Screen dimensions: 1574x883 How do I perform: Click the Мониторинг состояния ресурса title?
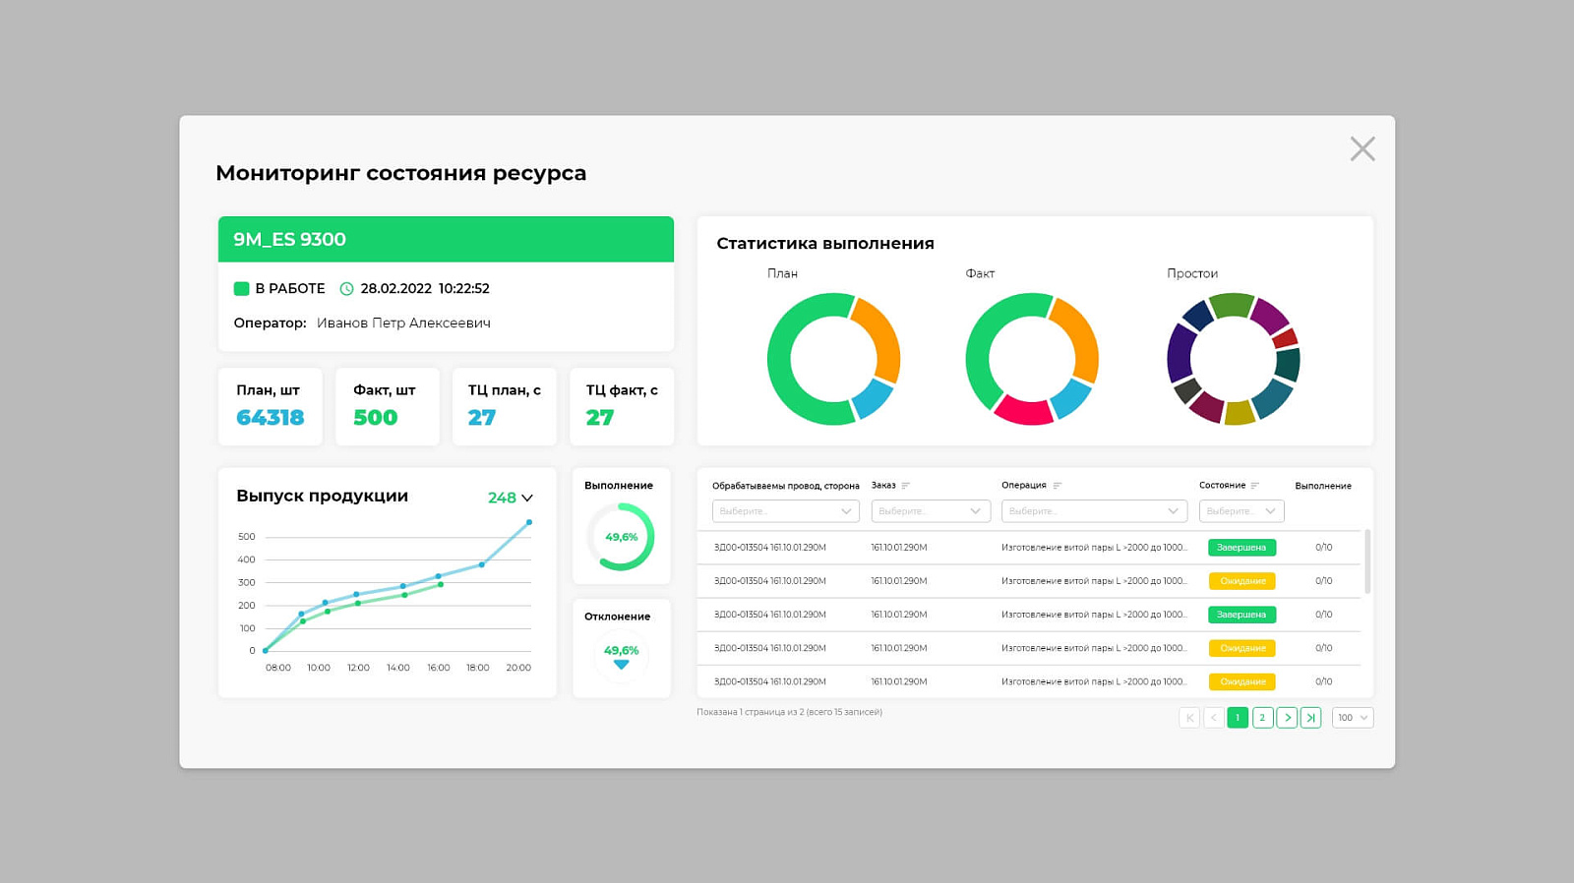coord(401,173)
